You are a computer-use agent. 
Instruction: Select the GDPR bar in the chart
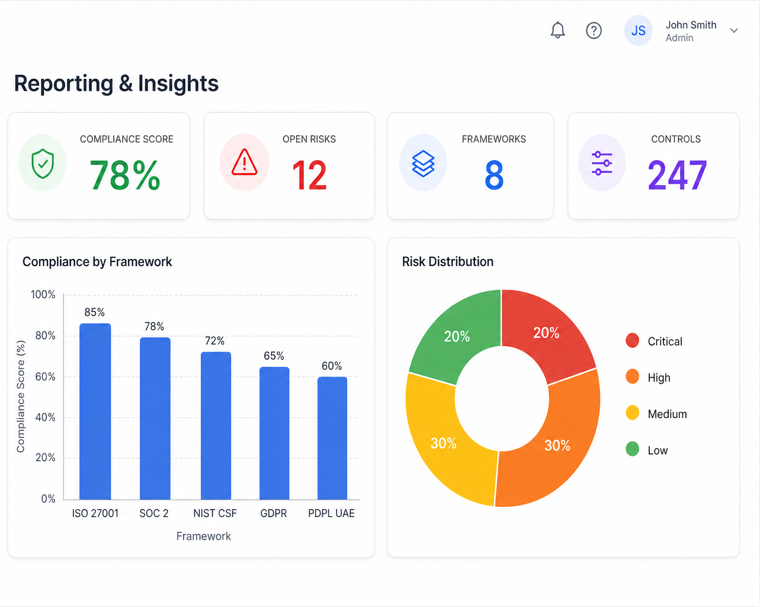click(274, 433)
